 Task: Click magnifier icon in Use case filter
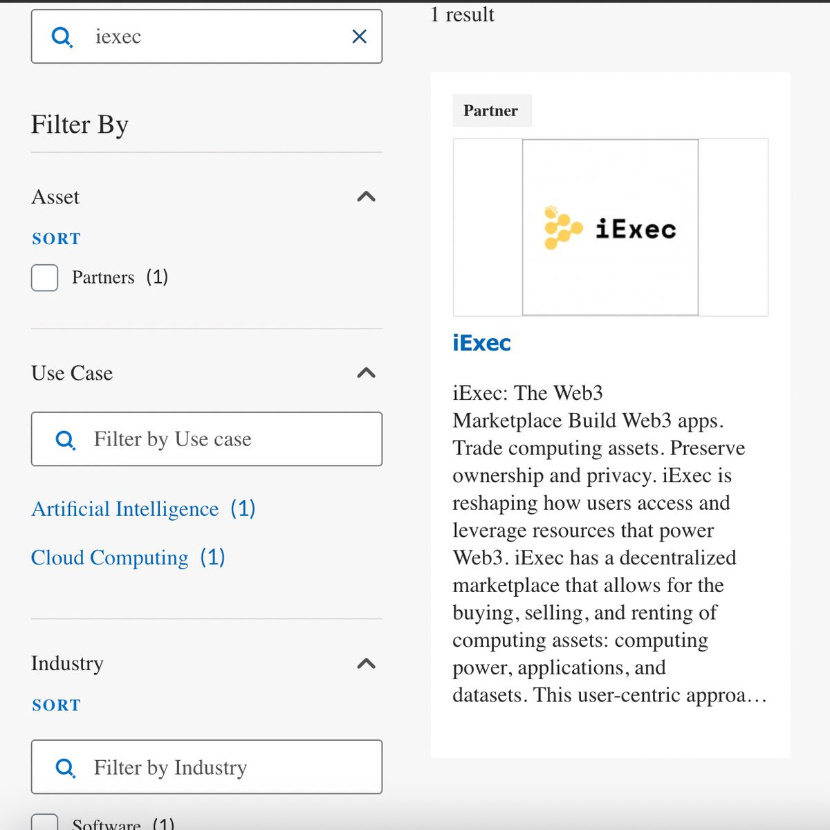click(66, 439)
